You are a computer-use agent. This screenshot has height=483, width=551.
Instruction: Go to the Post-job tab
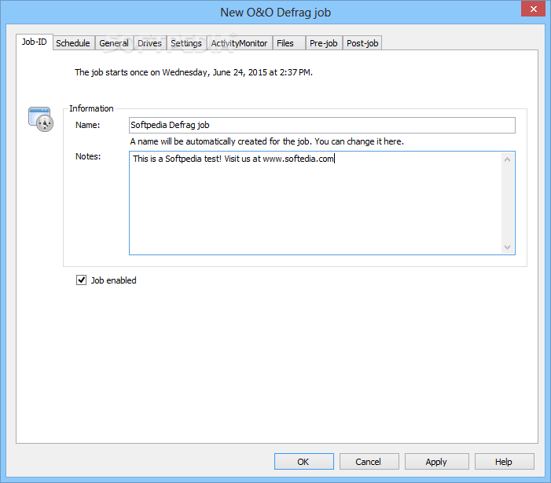coord(362,43)
